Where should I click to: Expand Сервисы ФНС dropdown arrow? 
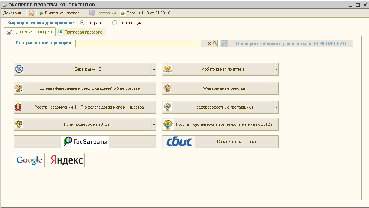[x=154, y=69]
